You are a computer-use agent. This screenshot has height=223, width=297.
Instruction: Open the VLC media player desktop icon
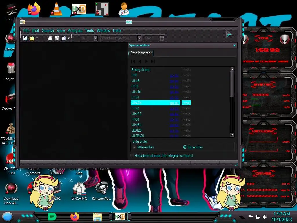57,9
